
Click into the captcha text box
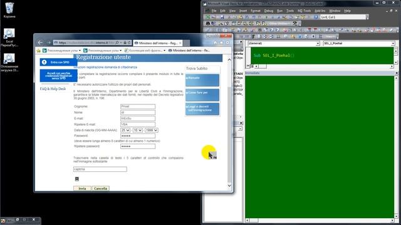pyautogui.click(x=100, y=169)
